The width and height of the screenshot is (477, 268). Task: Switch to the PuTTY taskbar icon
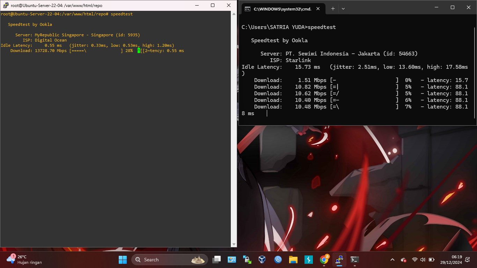[x=339, y=260]
